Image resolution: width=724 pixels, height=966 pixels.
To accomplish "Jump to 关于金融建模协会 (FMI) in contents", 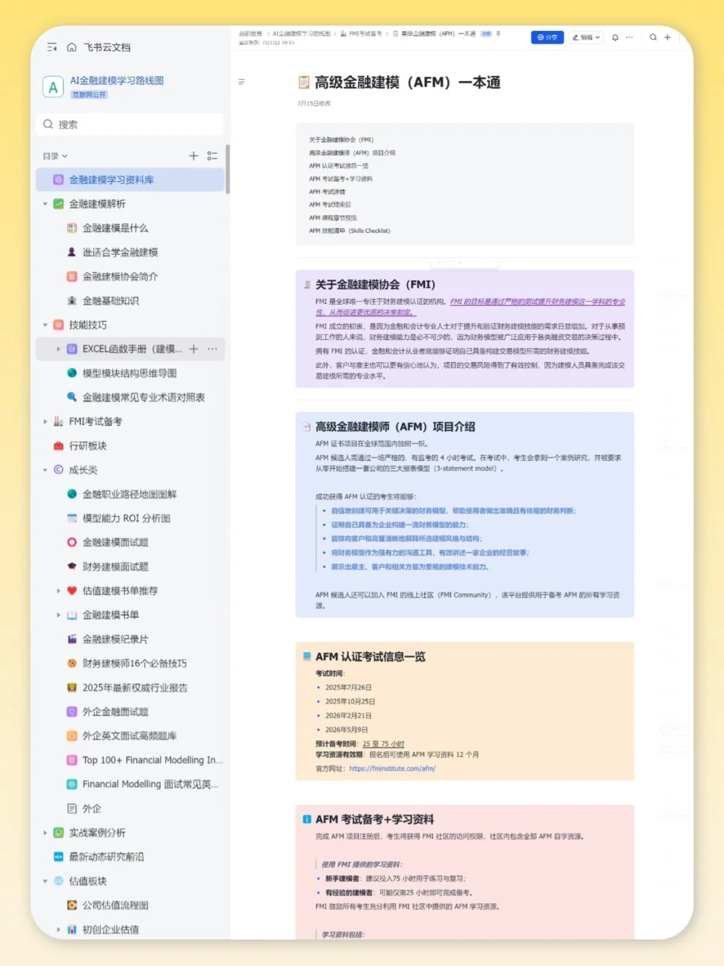I will coord(341,140).
